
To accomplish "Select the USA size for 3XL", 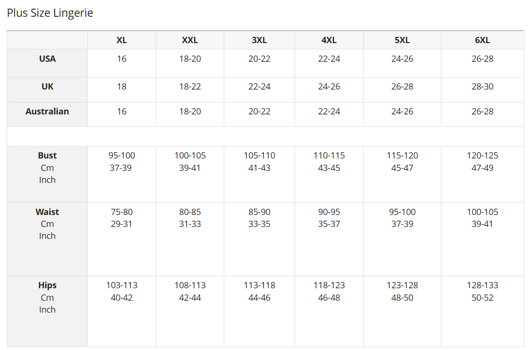I will (x=259, y=59).
